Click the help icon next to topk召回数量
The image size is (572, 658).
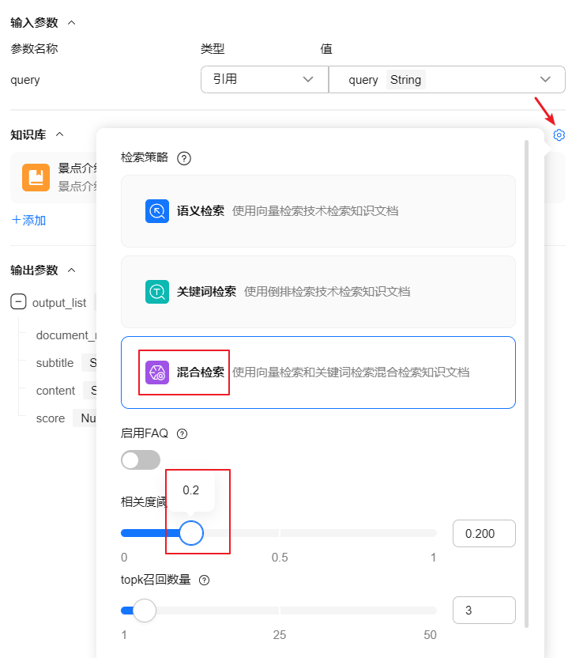[205, 580]
